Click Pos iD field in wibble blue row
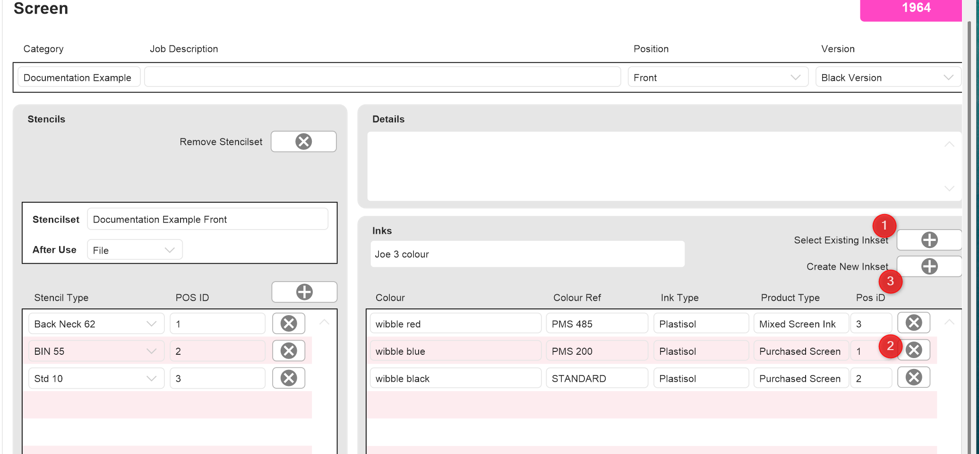This screenshot has width=979, height=454. click(x=871, y=351)
